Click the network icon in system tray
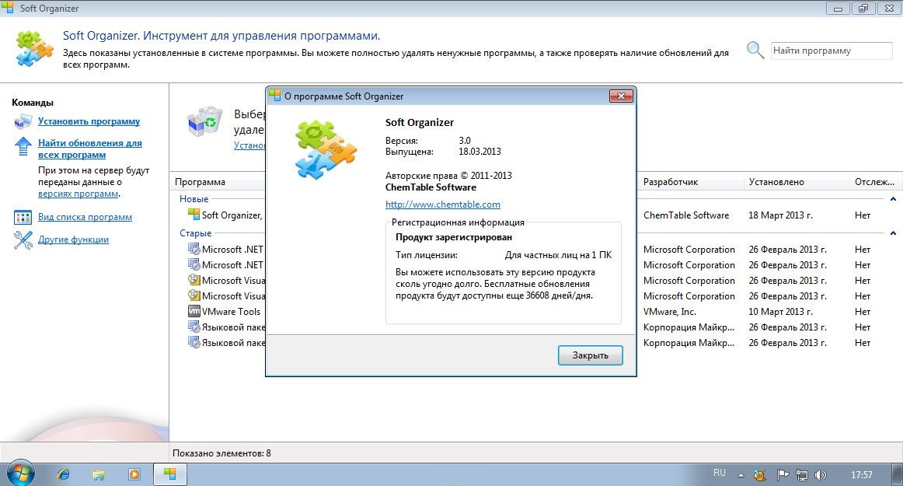 802,475
